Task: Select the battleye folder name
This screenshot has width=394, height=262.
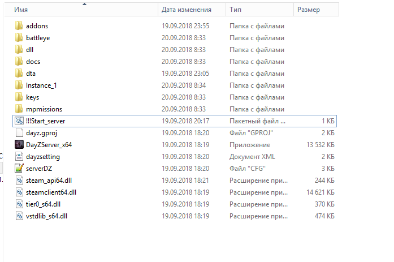Action: (38, 38)
